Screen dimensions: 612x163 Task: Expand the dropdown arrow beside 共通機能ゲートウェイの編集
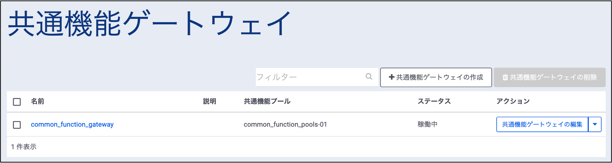(x=595, y=124)
